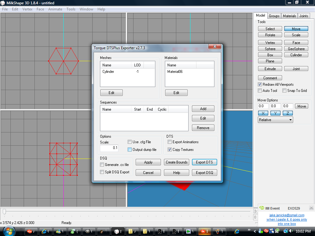Toggle the X axis move constraint
The height and width of the screenshot is (236, 315).
point(263,113)
